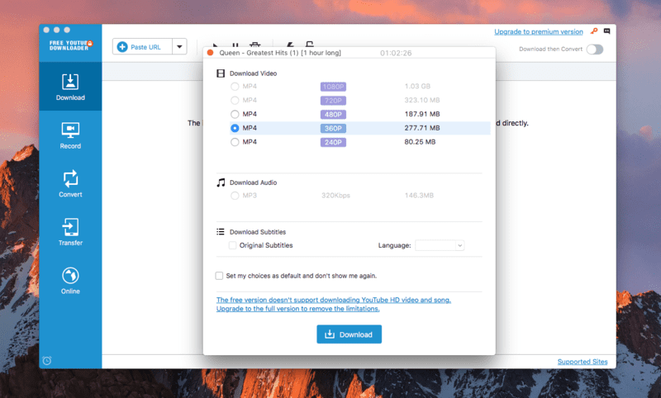This screenshot has width=661, height=398.
Task: Click the 320Kbps bitrate value
Action: [335, 195]
